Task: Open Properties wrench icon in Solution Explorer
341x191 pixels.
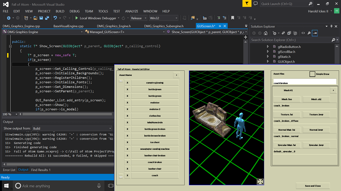Action: (x=309, y=33)
